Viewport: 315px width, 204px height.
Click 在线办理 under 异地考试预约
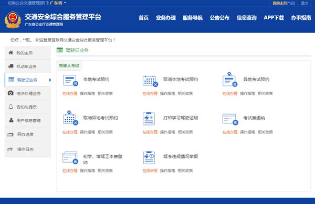click(x=230, y=94)
